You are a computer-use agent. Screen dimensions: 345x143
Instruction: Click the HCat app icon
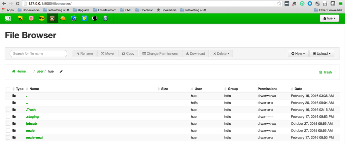(42, 18)
